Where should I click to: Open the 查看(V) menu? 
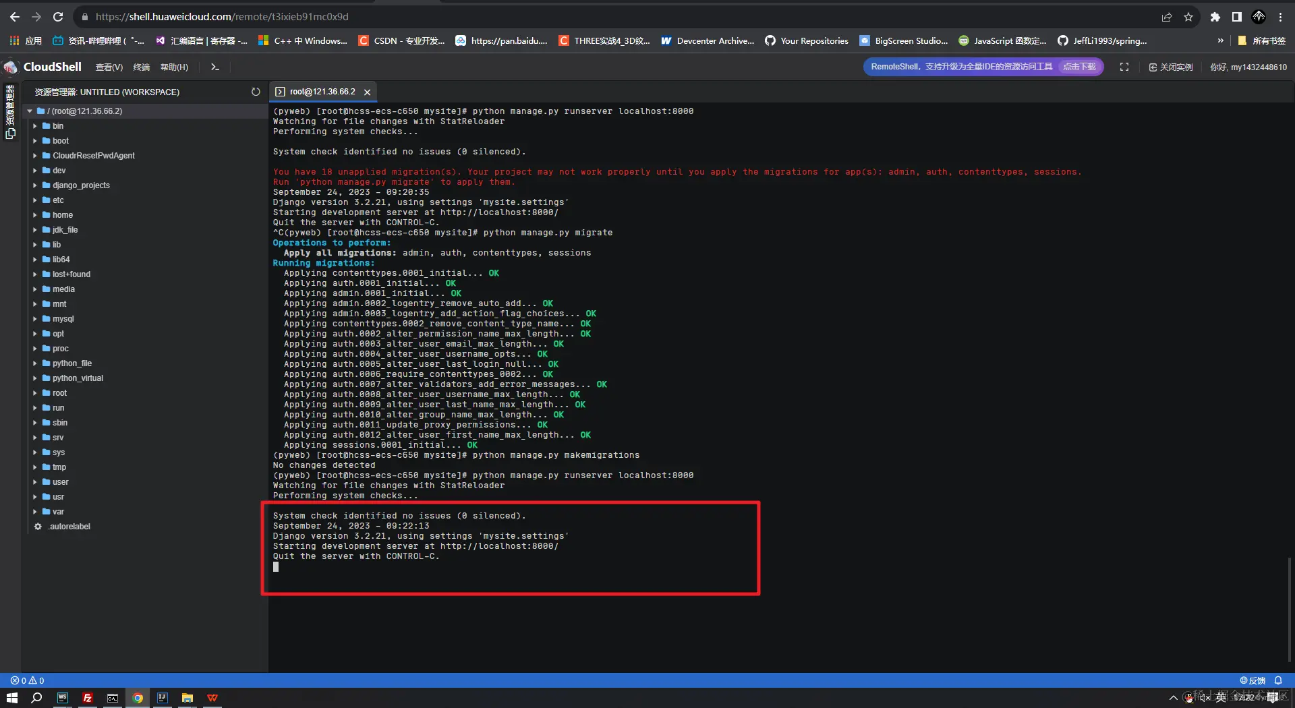[109, 67]
